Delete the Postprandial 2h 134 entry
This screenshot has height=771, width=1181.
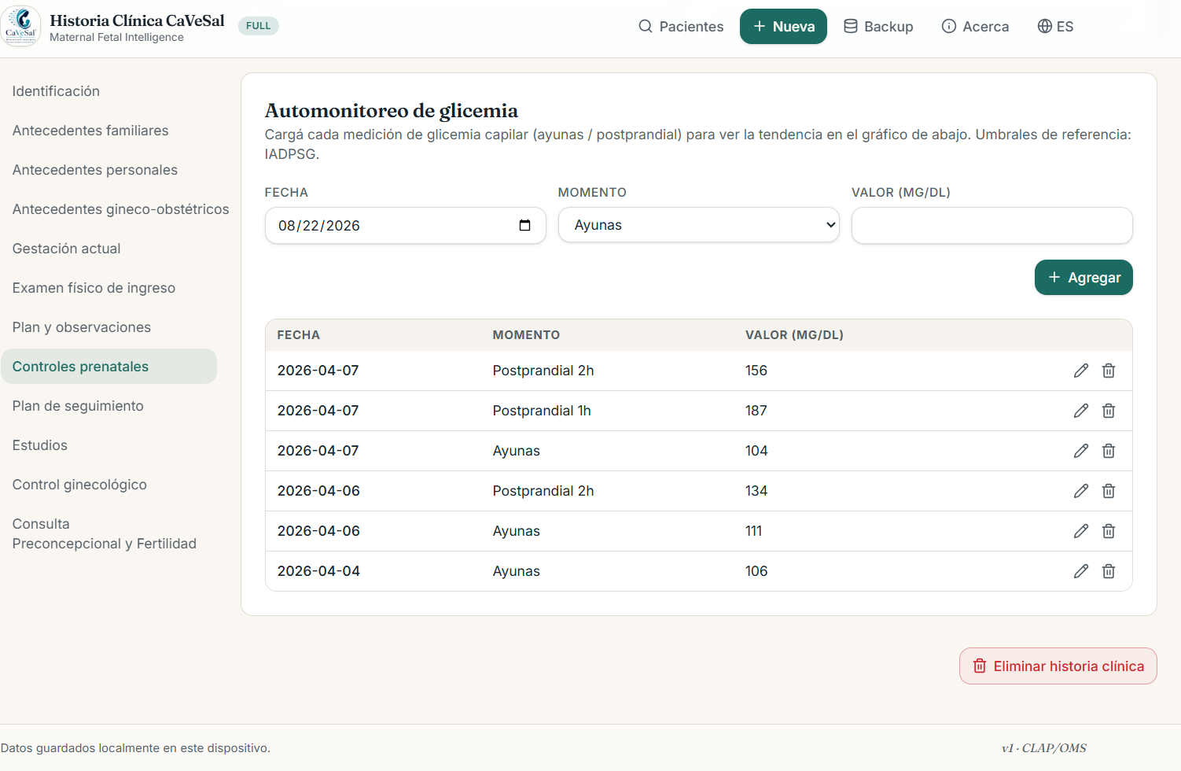[1109, 491]
